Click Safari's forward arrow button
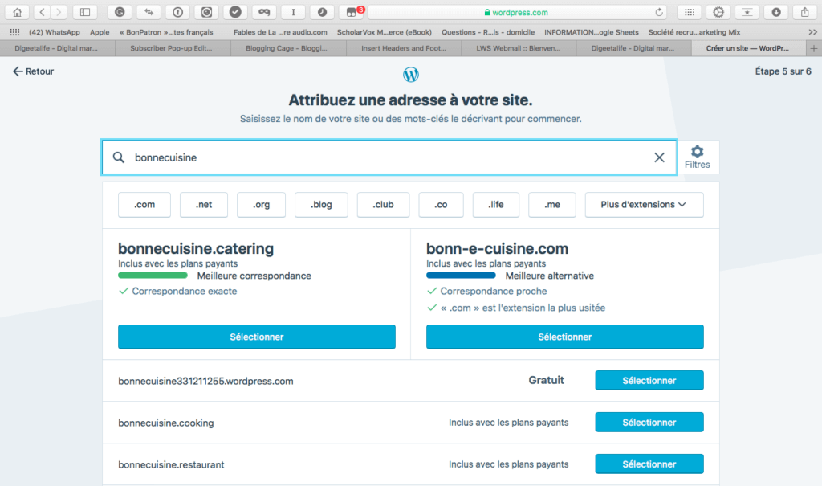The image size is (822, 486). tap(59, 12)
